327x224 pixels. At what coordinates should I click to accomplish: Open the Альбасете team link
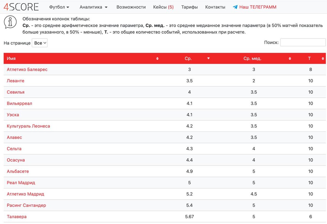[18, 171]
